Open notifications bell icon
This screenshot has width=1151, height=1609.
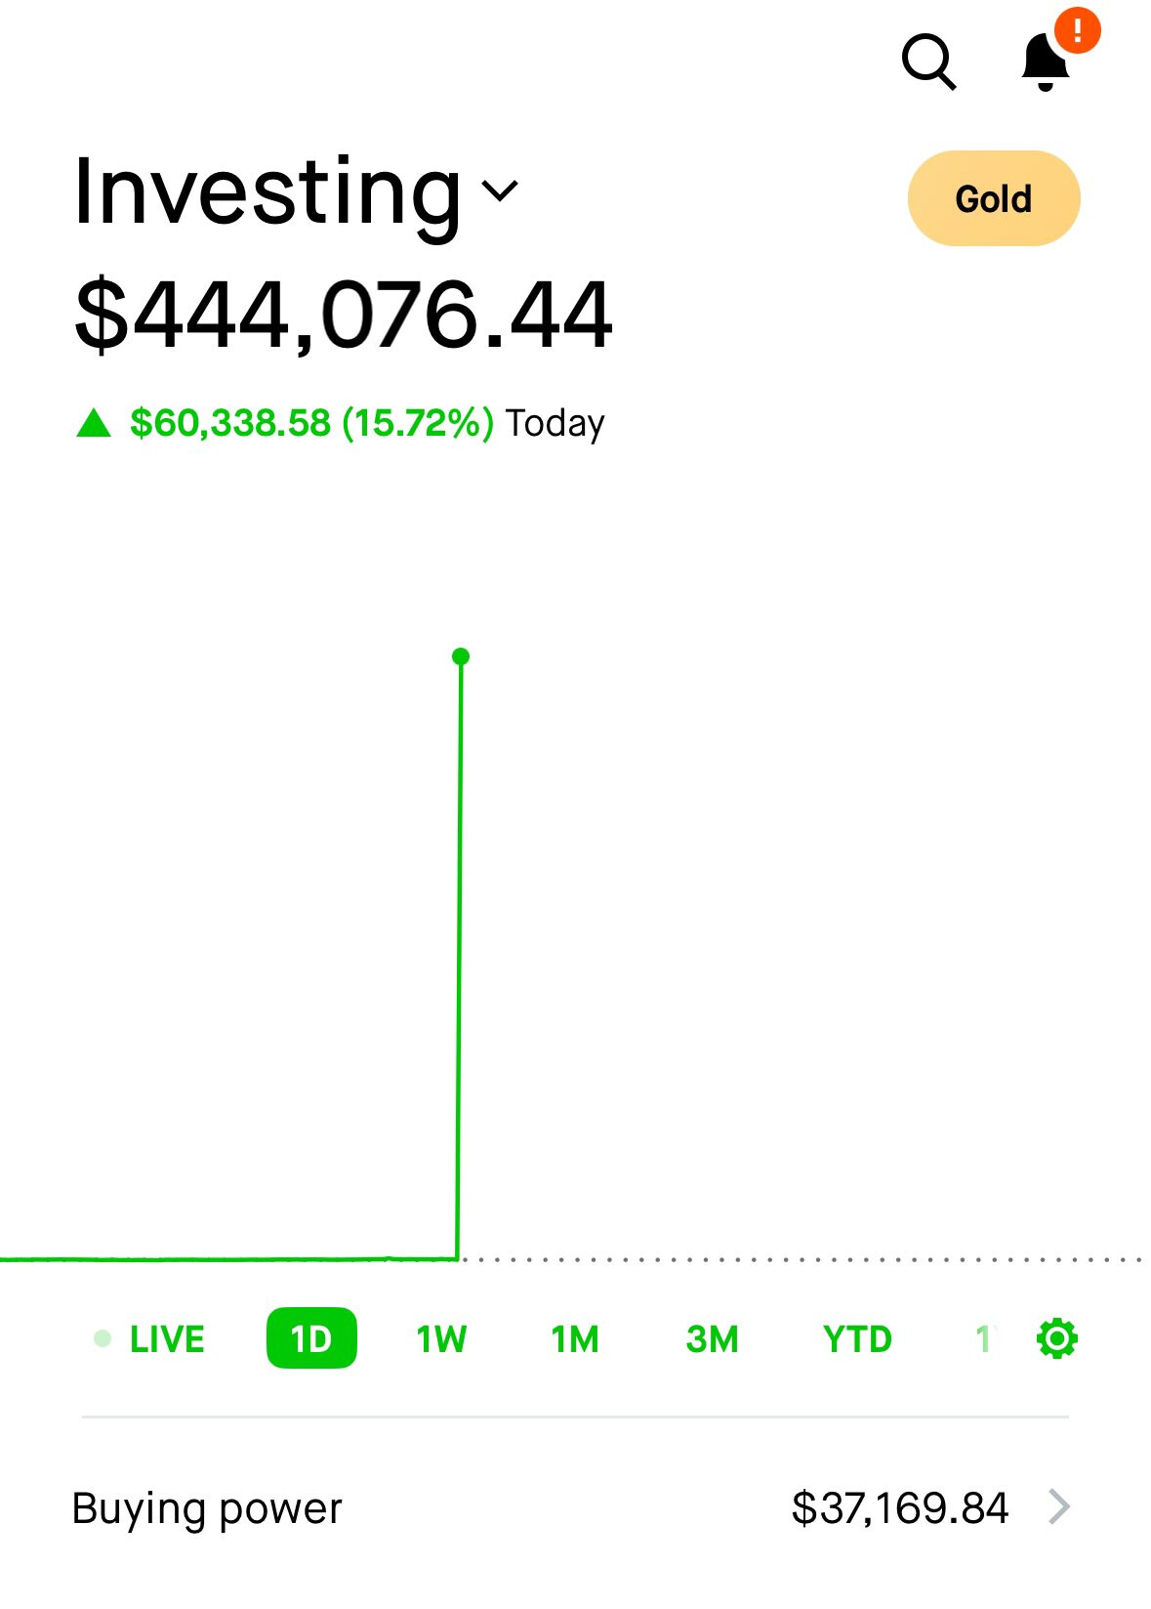click(1046, 63)
